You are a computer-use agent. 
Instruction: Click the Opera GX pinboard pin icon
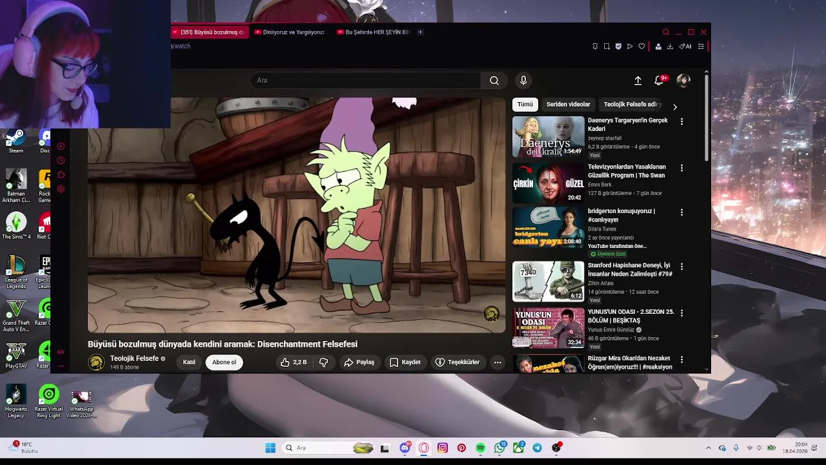(x=595, y=46)
